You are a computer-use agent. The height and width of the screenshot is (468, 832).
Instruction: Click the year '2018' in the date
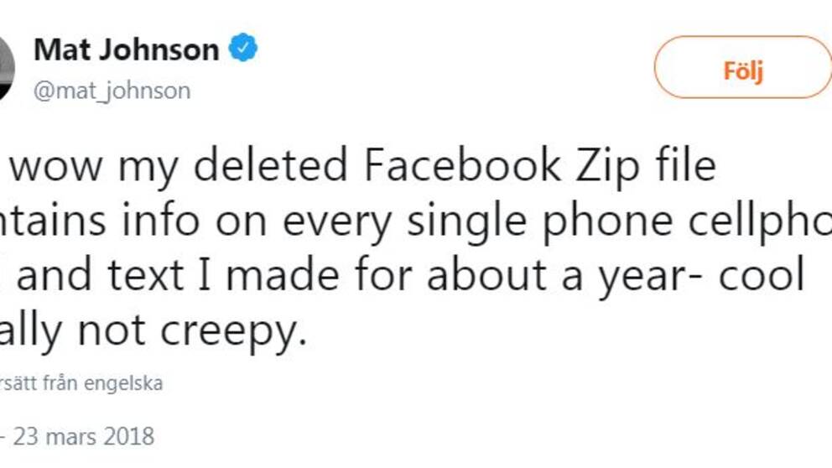pos(129,437)
